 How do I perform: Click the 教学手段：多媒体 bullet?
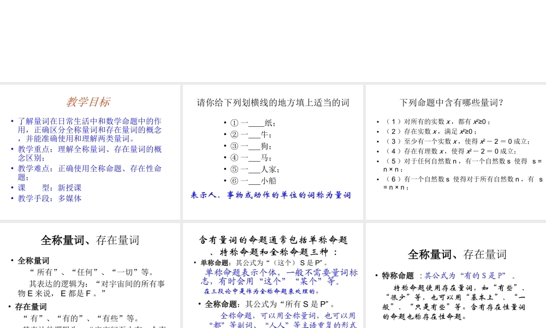[x=50, y=198]
